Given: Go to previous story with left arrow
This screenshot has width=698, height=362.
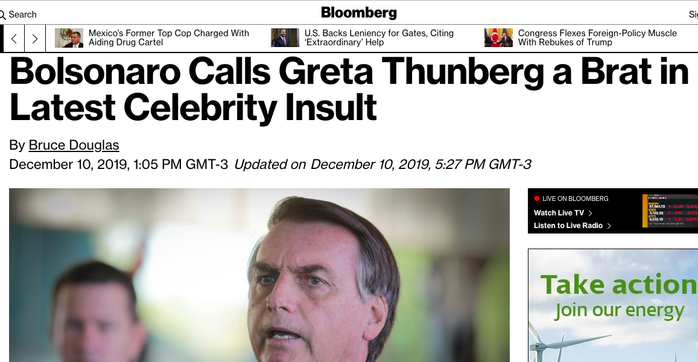Looking at the screenshot, I should (14, 39).
